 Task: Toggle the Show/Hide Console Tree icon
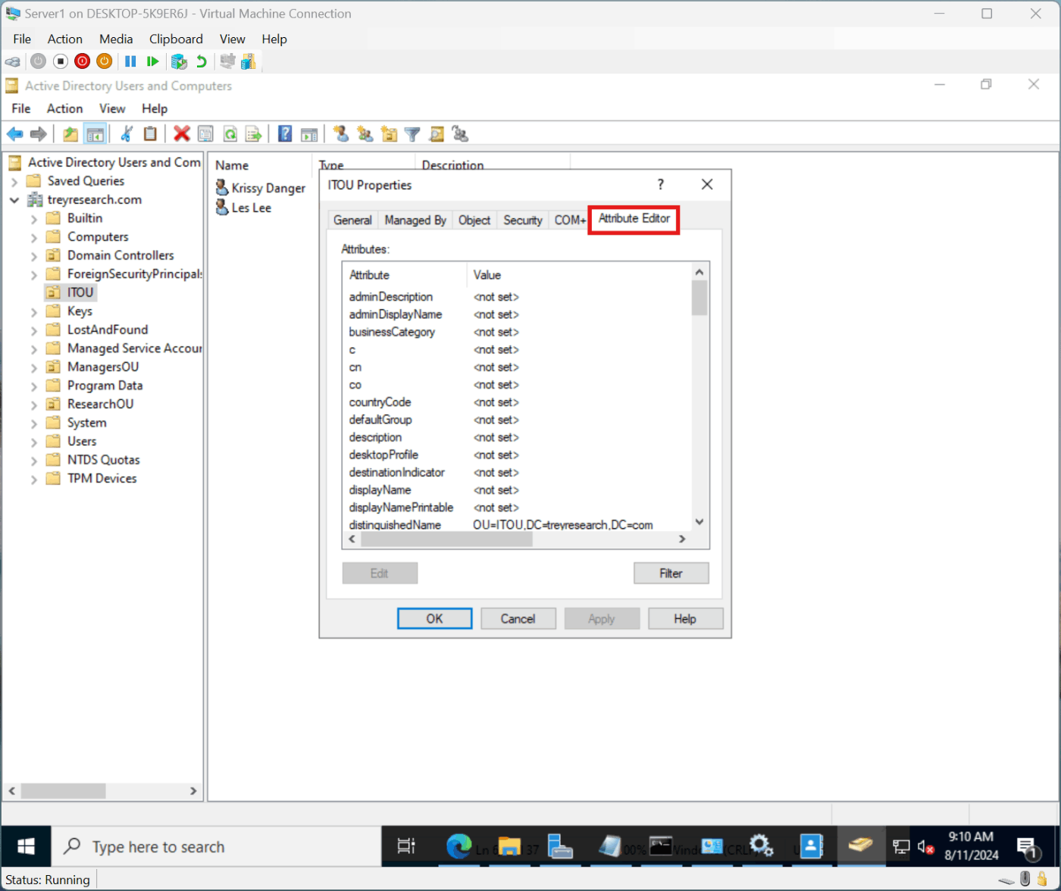(x=95, y=135)
